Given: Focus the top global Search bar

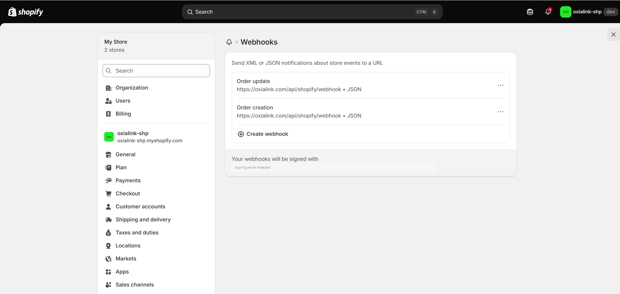Looking at the screenshot, I should click(x=312, y=12).
